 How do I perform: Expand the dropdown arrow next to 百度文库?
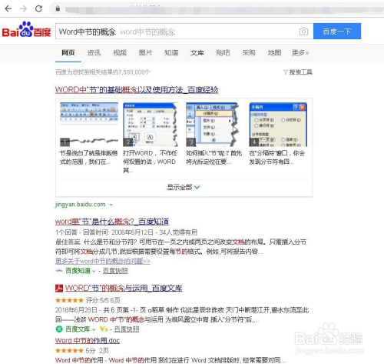click(x=94, y=329)
